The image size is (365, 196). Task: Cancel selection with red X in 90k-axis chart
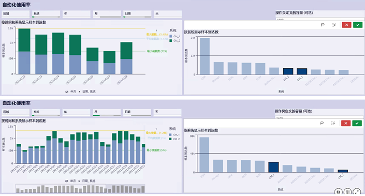click(346, 123)
